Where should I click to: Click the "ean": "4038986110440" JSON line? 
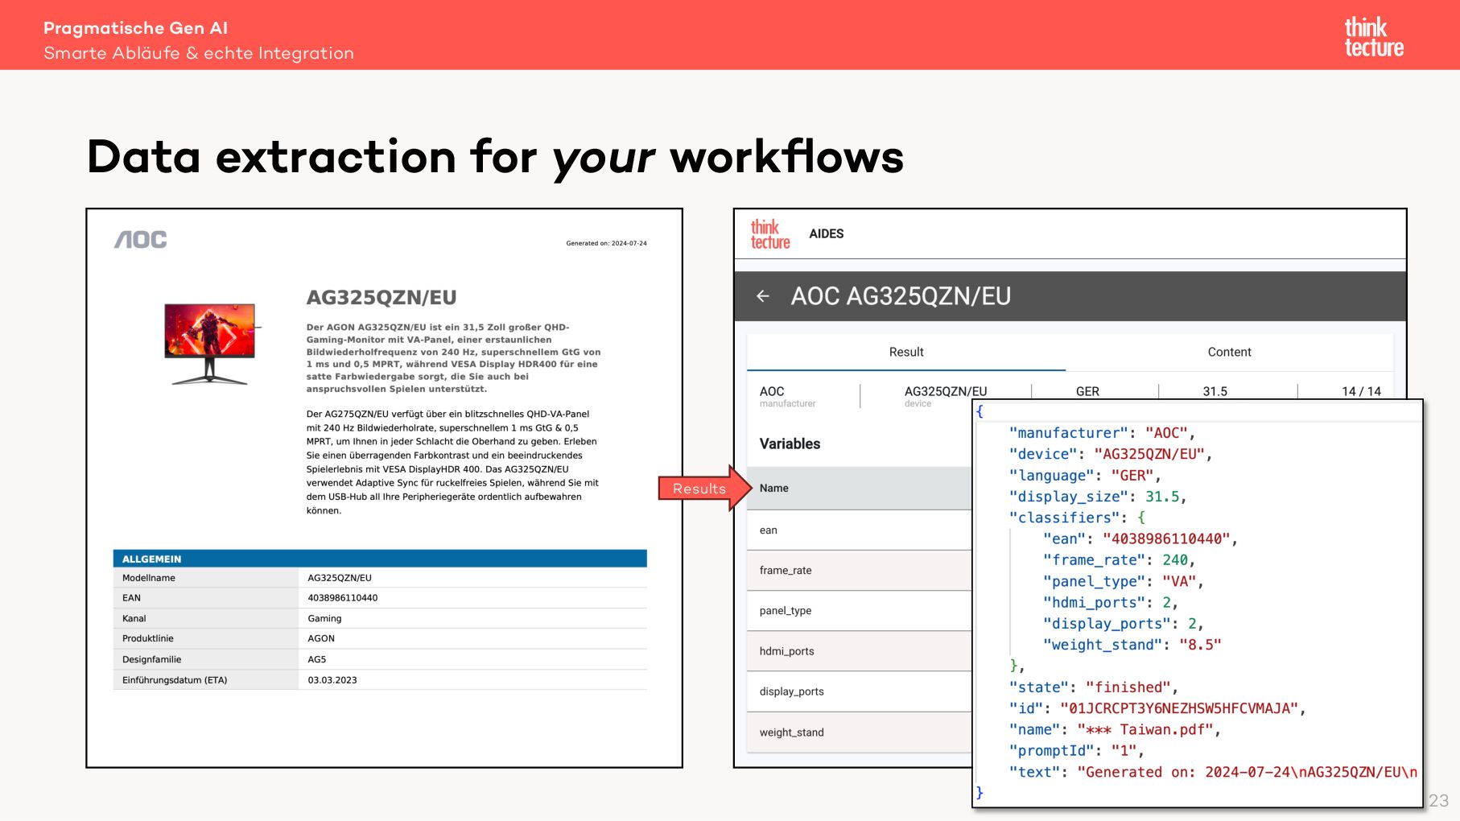click(1140, 538)
